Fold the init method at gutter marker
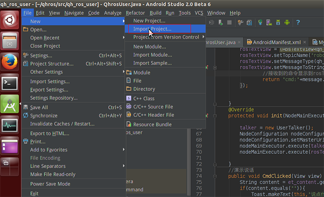 (x=215, y=116)
